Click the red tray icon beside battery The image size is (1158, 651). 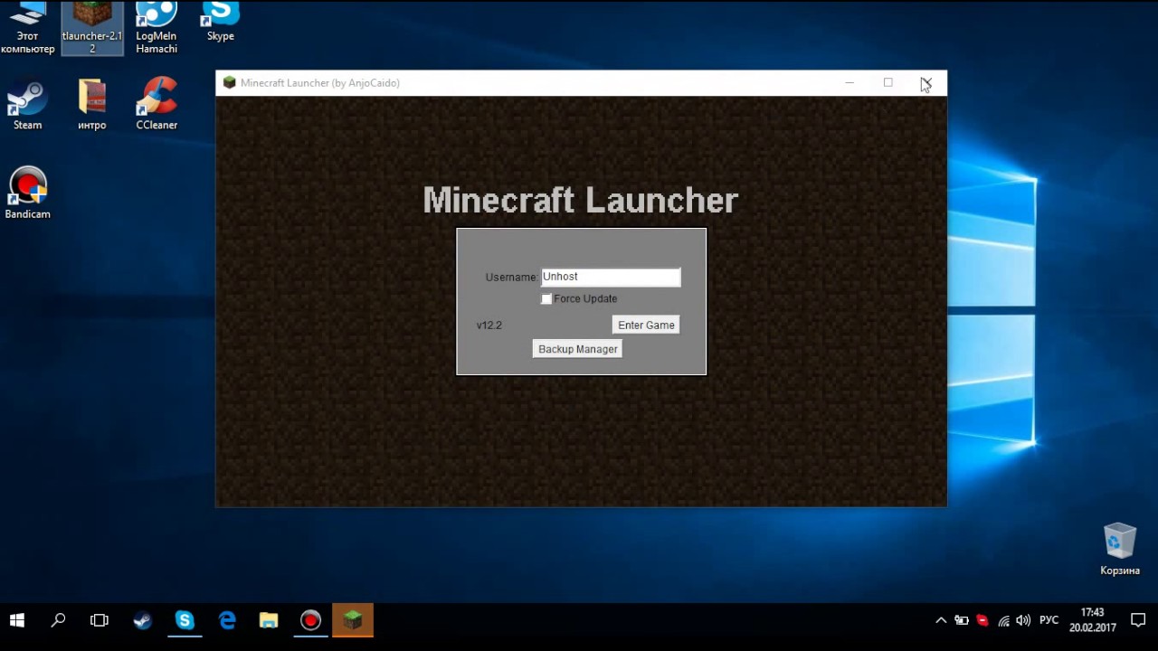coord(982,620)
